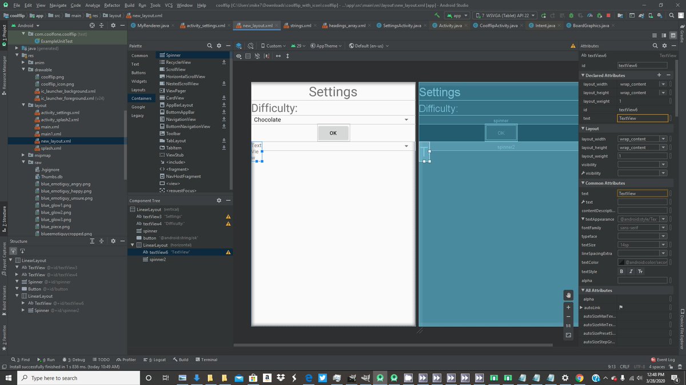Click the OK button in design preview
The height and width of the screenshot is (385, 686).
coord(333,133)
